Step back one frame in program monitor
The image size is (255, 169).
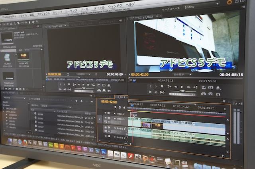click(x=176, y=87)
